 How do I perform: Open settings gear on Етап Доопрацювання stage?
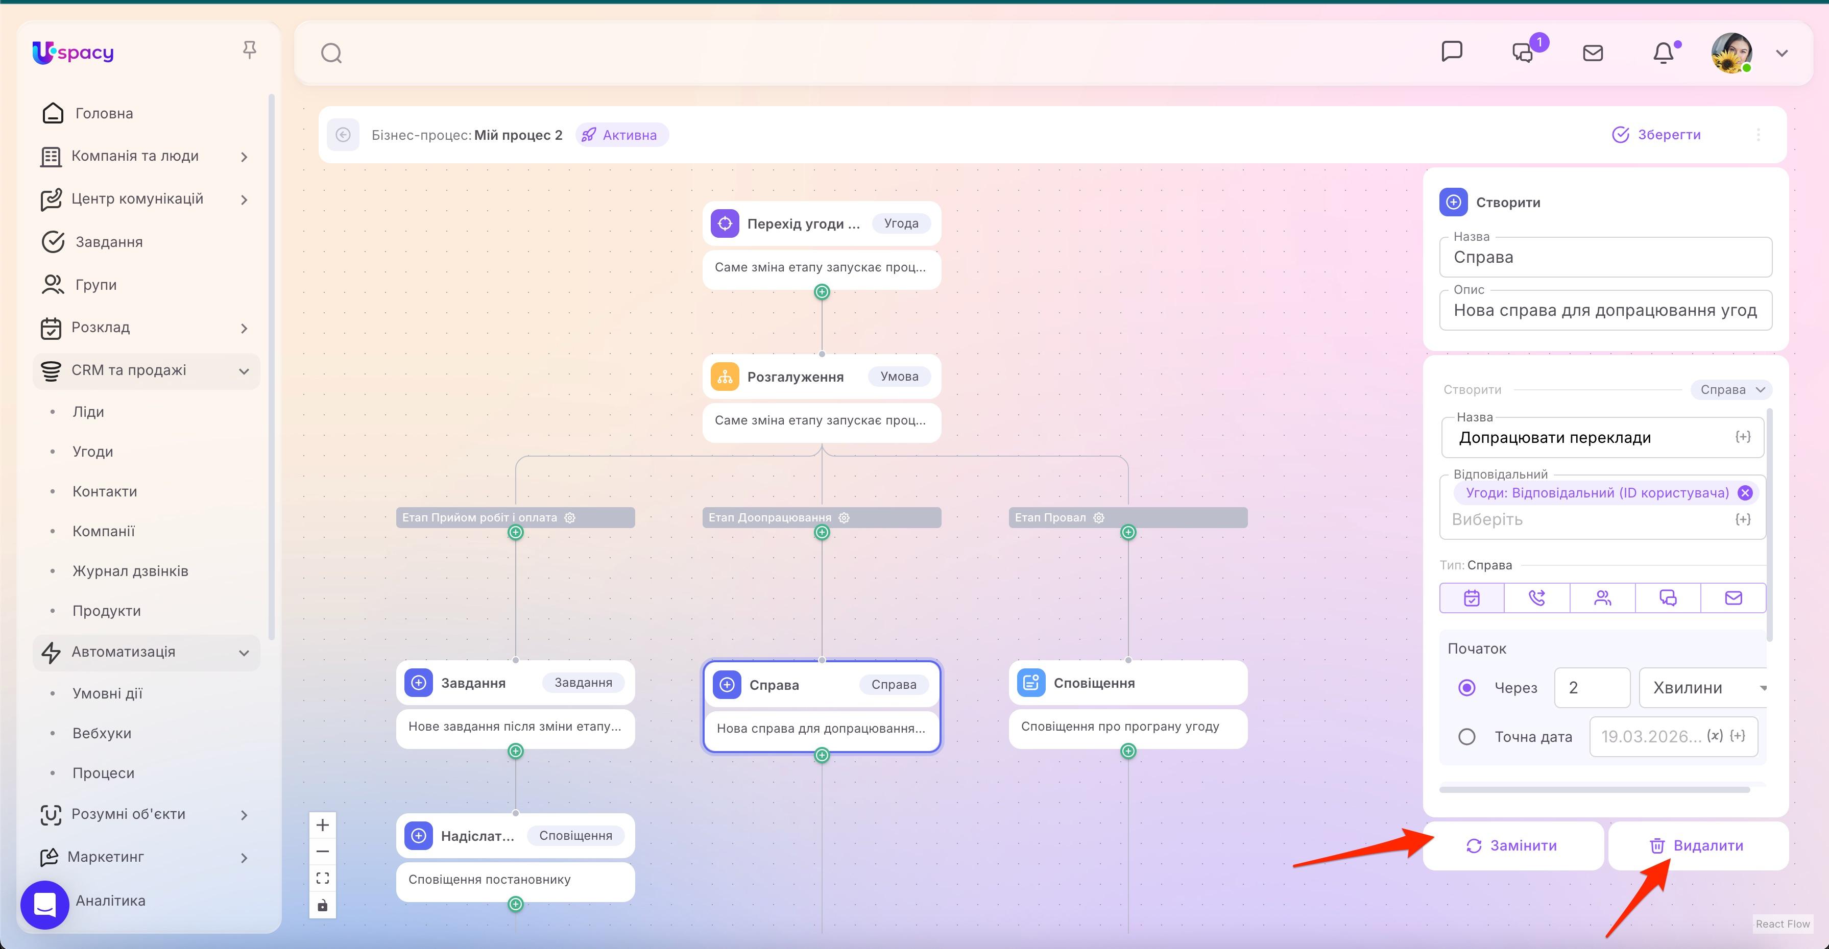(843, 517)
